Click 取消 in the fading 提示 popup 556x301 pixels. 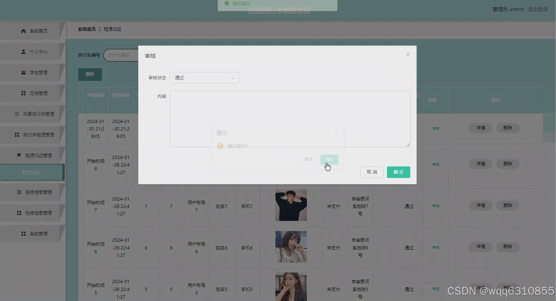coord(309,159)
